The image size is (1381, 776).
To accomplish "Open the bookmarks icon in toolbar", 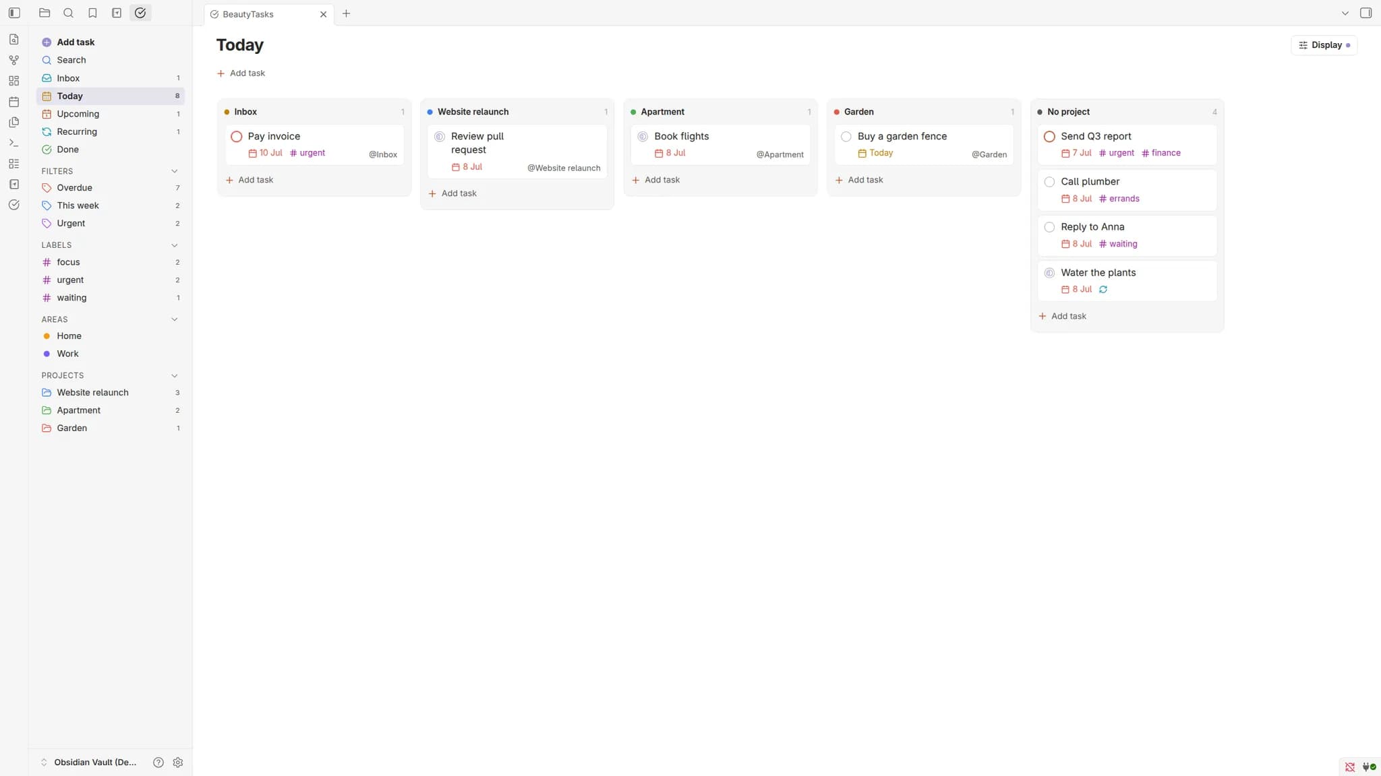I will click(92, 13).
